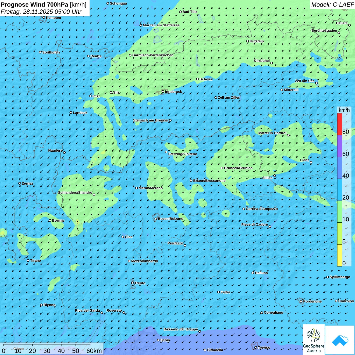Click the 'Belluno' label
The height and width of the screenshot is (355, 355).
[261, 273]
